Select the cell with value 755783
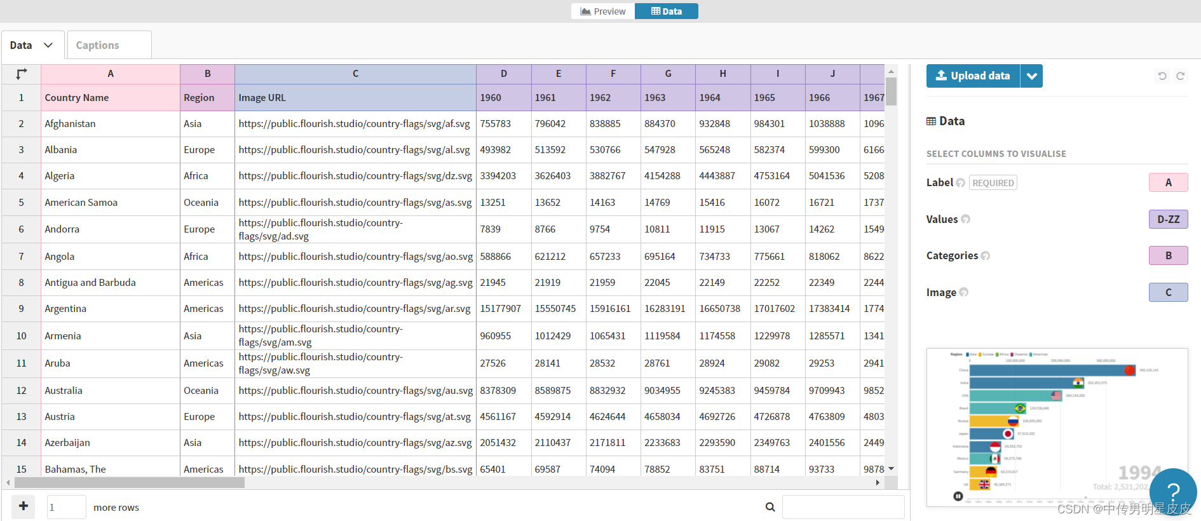1201x521 pixels. click(504, 124)
